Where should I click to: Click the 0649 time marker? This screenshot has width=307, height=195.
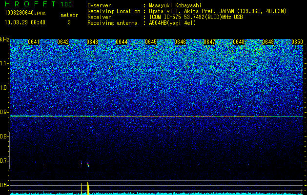268,42
